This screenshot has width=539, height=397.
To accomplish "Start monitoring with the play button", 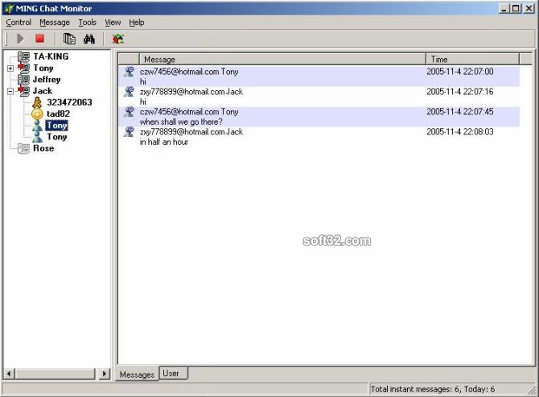I will pos(20,39).
